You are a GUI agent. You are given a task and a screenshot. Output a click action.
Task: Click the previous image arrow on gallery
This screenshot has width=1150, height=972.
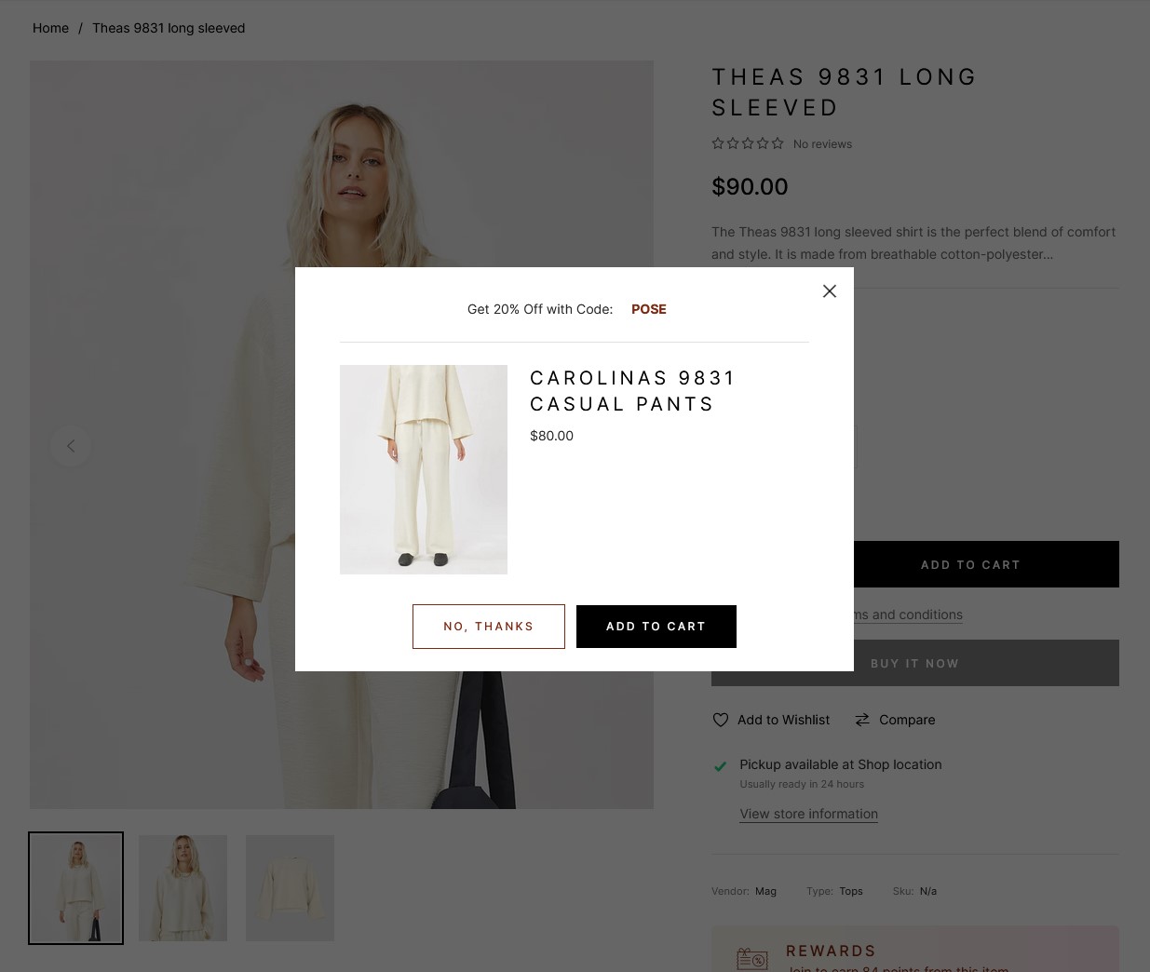71,446
